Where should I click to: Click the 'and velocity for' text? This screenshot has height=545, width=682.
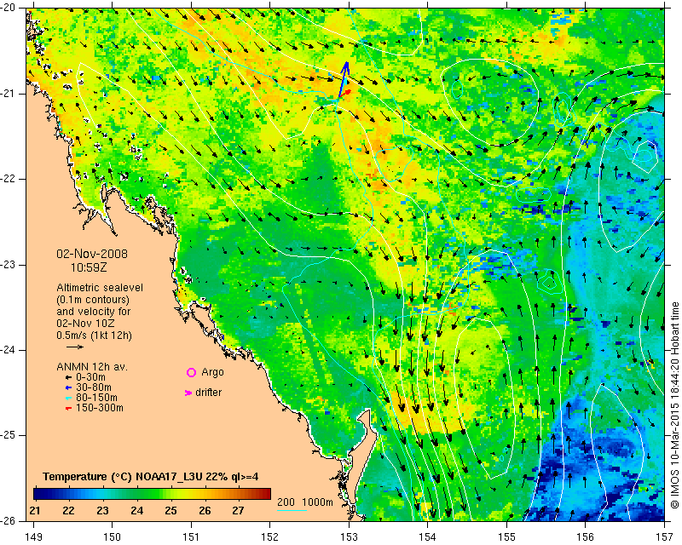94,311
